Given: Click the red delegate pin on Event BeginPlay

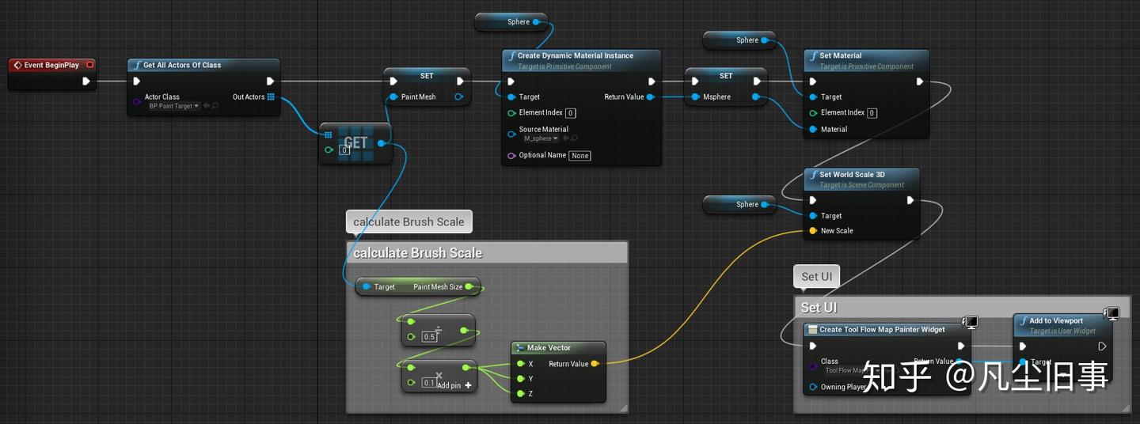Looking at the screenshot, I should coord(90,65).
